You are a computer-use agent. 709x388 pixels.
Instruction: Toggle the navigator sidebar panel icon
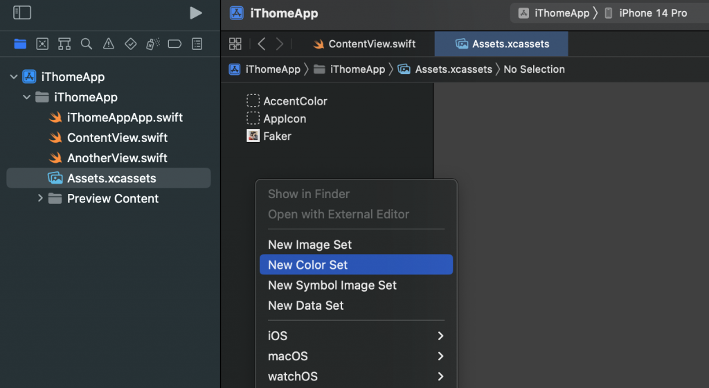(22, 12)
